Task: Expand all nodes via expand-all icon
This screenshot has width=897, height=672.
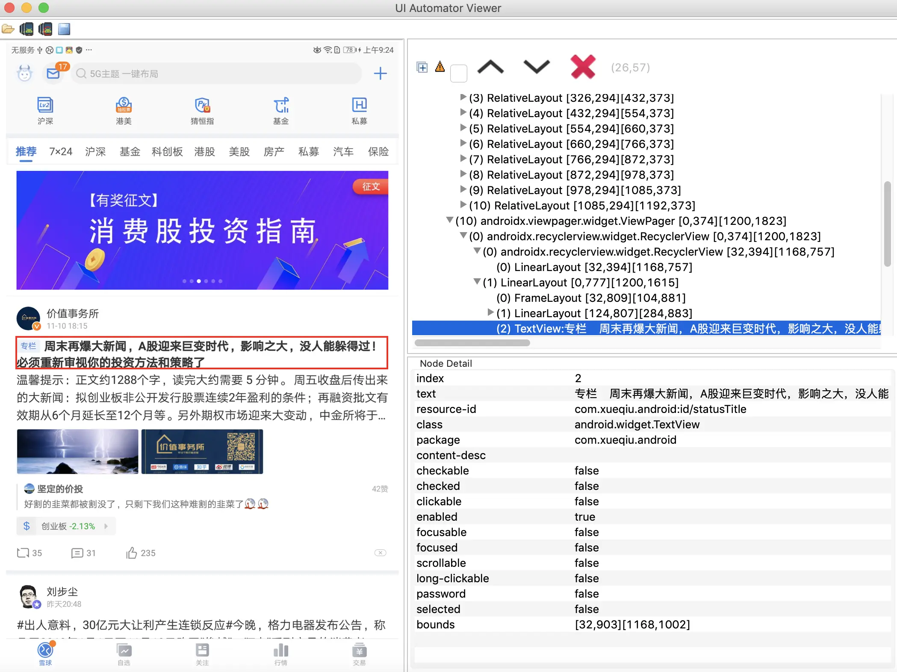Action: coord(422,67)
